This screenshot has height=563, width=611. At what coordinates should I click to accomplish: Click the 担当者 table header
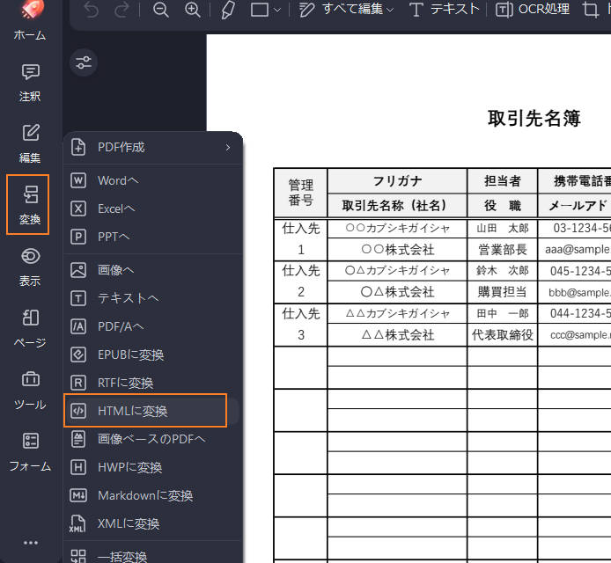503,181
